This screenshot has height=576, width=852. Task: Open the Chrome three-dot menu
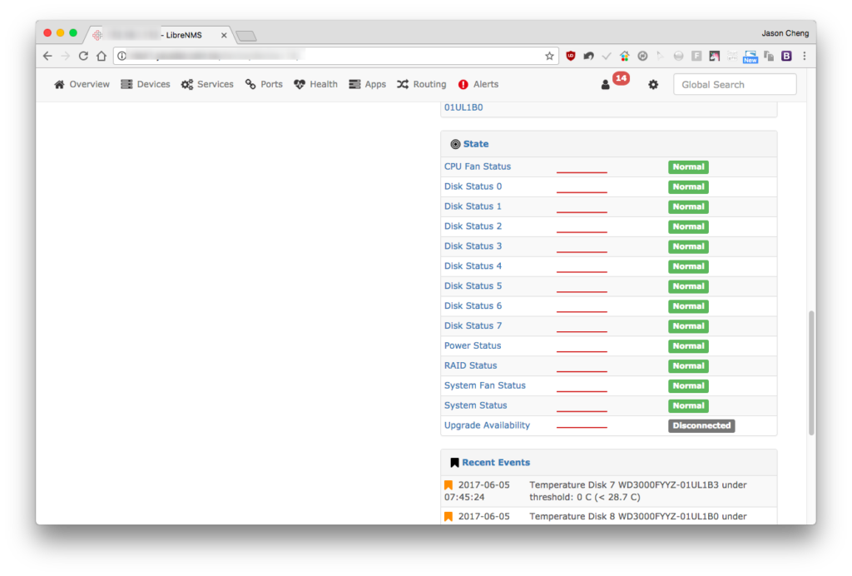coord(805,56)
